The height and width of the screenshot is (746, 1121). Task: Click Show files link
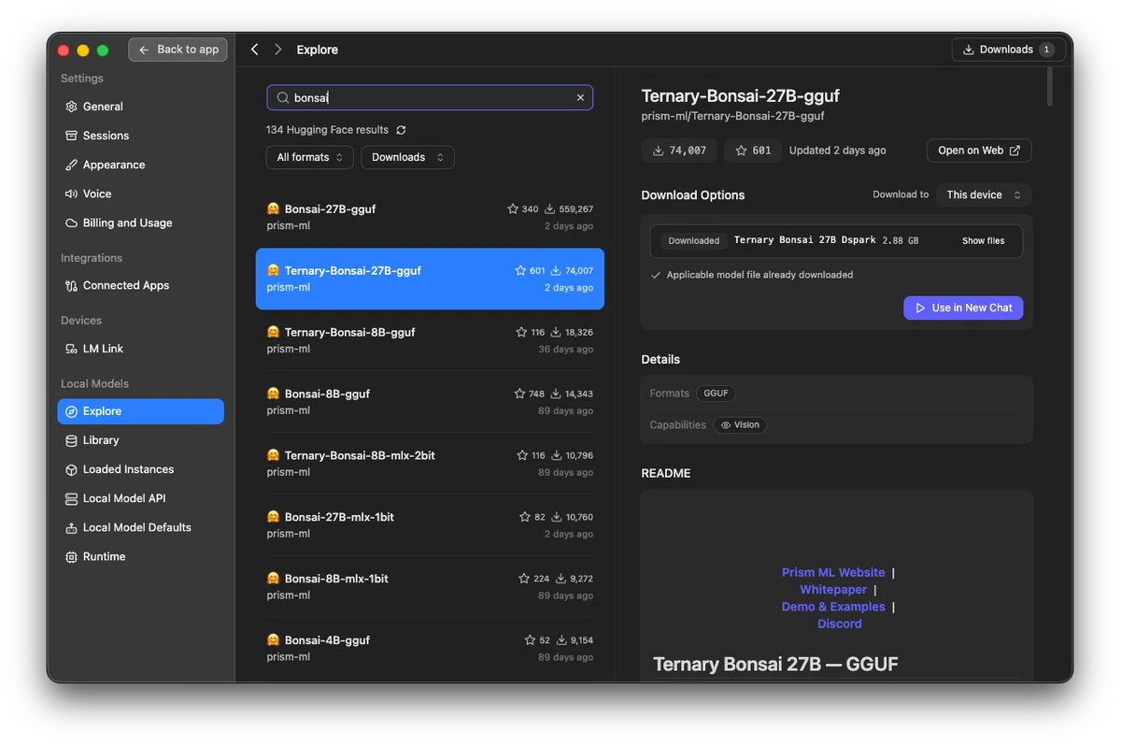[x=984, y=240]
